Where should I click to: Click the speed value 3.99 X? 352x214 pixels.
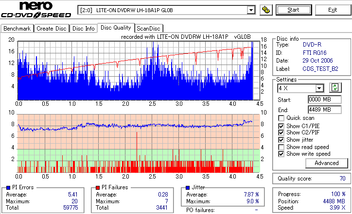click(x=337, y=208)
